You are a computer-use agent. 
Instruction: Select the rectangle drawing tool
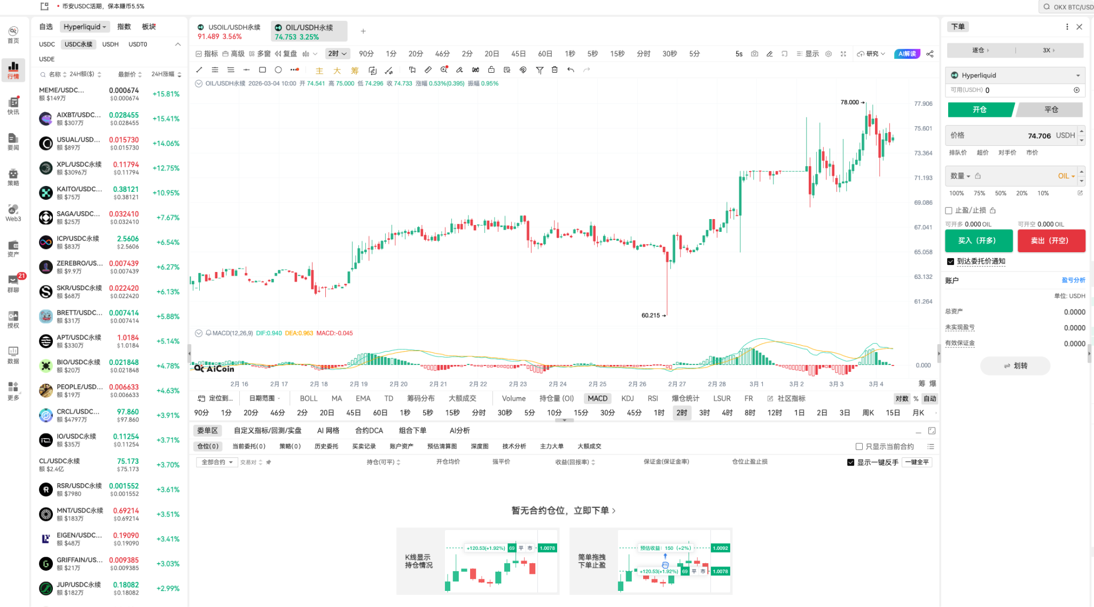pos(262,70)
